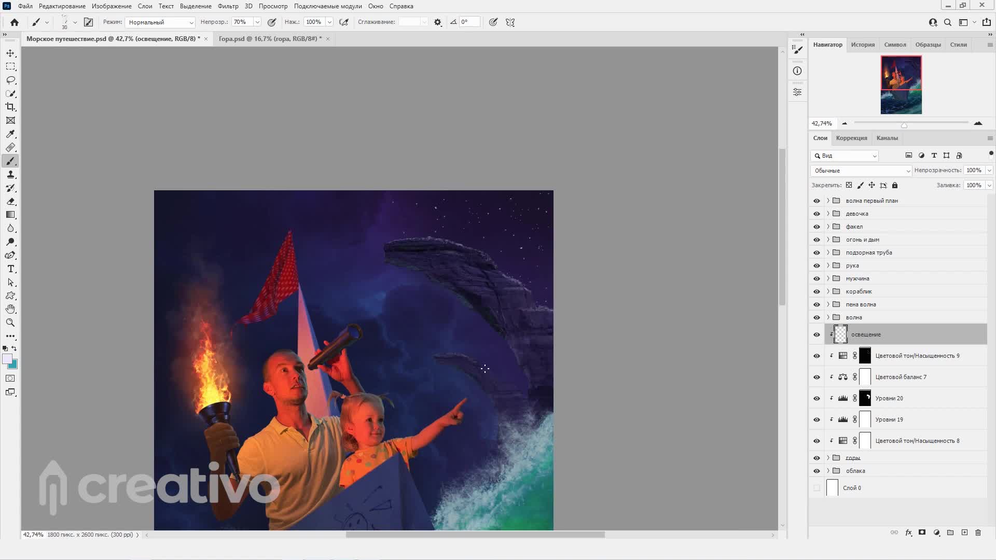Select the Horizontal Type tool
The height and width of the screenshot is (560, 996).
pyautogui.click(x=10, y=269)
